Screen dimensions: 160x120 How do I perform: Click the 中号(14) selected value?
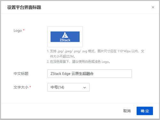pyautogui.click(x=57, y=87)
